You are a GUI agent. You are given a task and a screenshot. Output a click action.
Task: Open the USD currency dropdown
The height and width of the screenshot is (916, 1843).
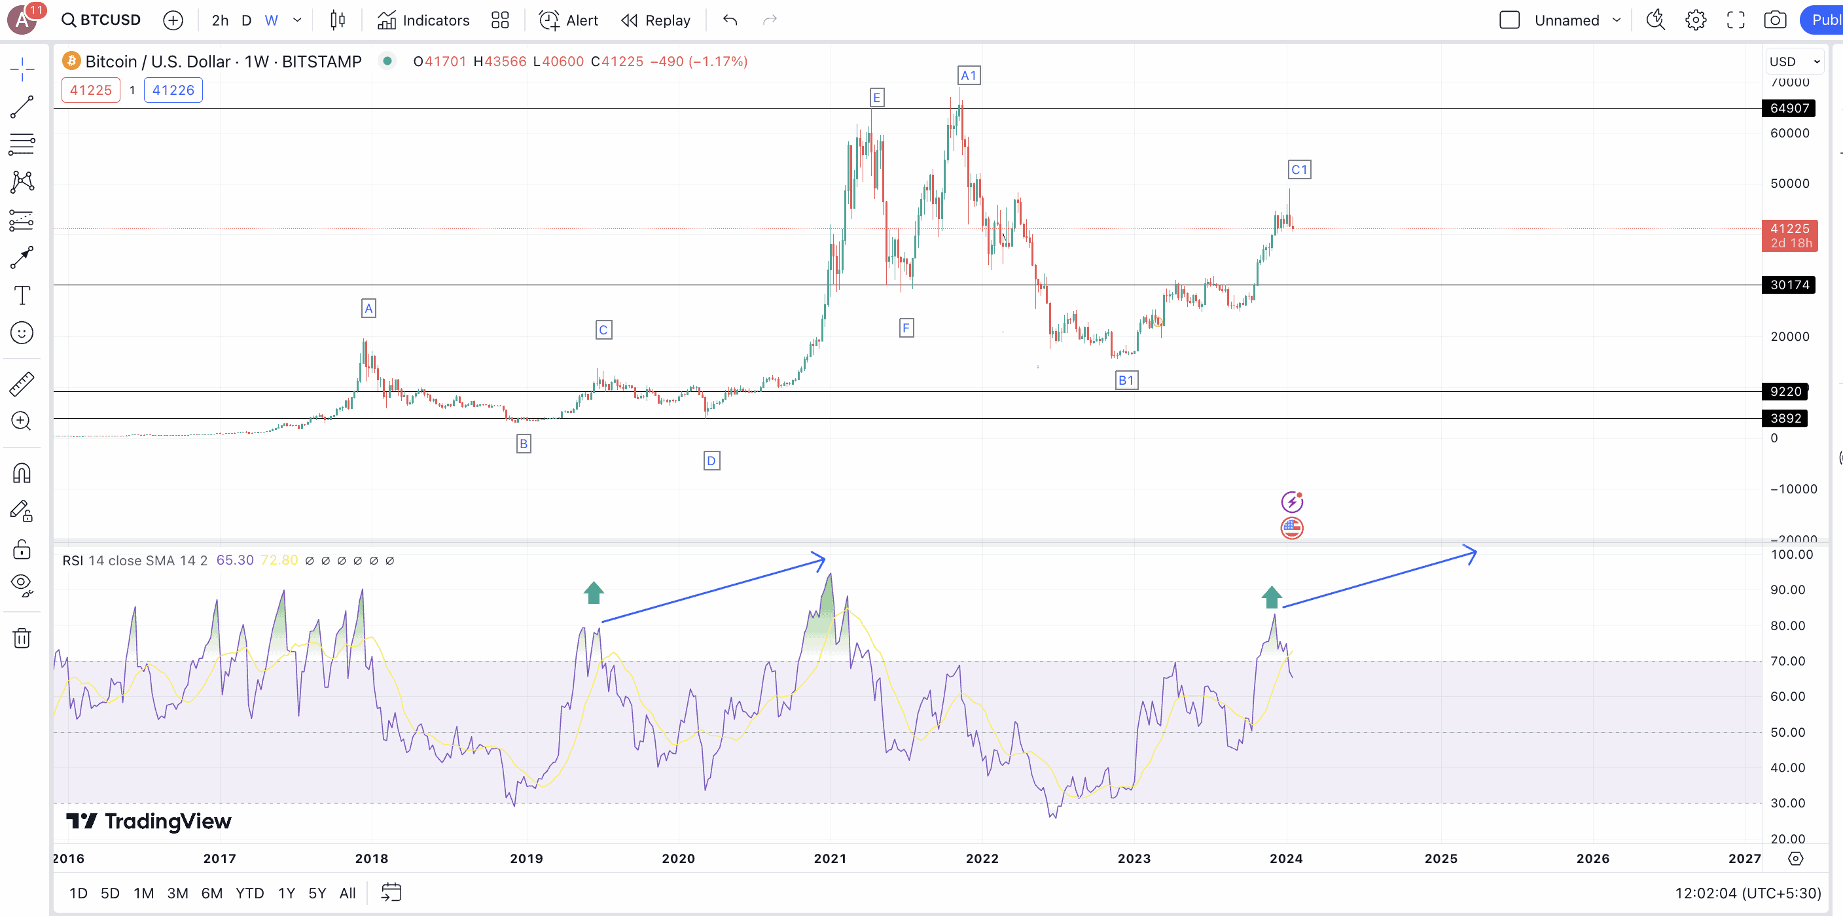[1795, 62]
